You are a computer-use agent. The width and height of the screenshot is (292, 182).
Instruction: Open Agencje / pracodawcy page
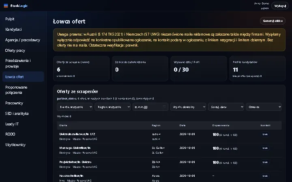coord(23,40)
